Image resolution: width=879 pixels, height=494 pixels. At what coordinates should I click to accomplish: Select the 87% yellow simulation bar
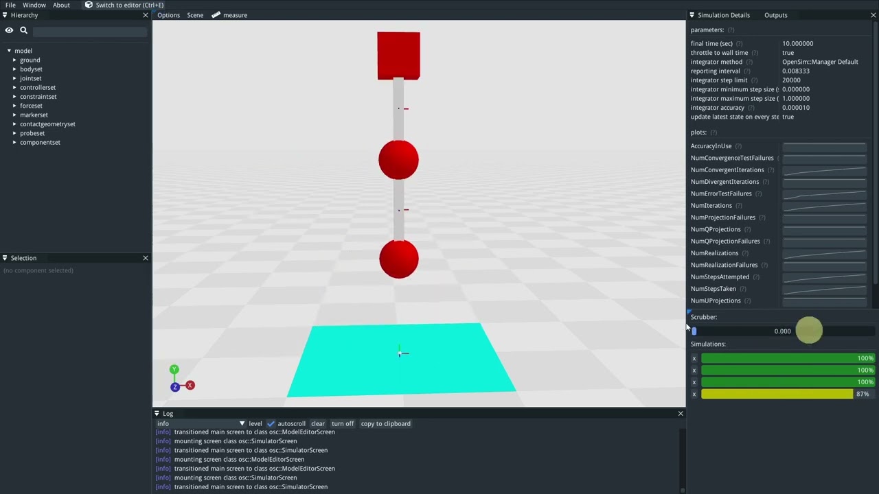click(x=788, y=395)
